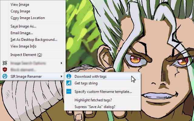Select Get tags string
The width and height of the screenshot is (194, 121).
tap(102, 83)
